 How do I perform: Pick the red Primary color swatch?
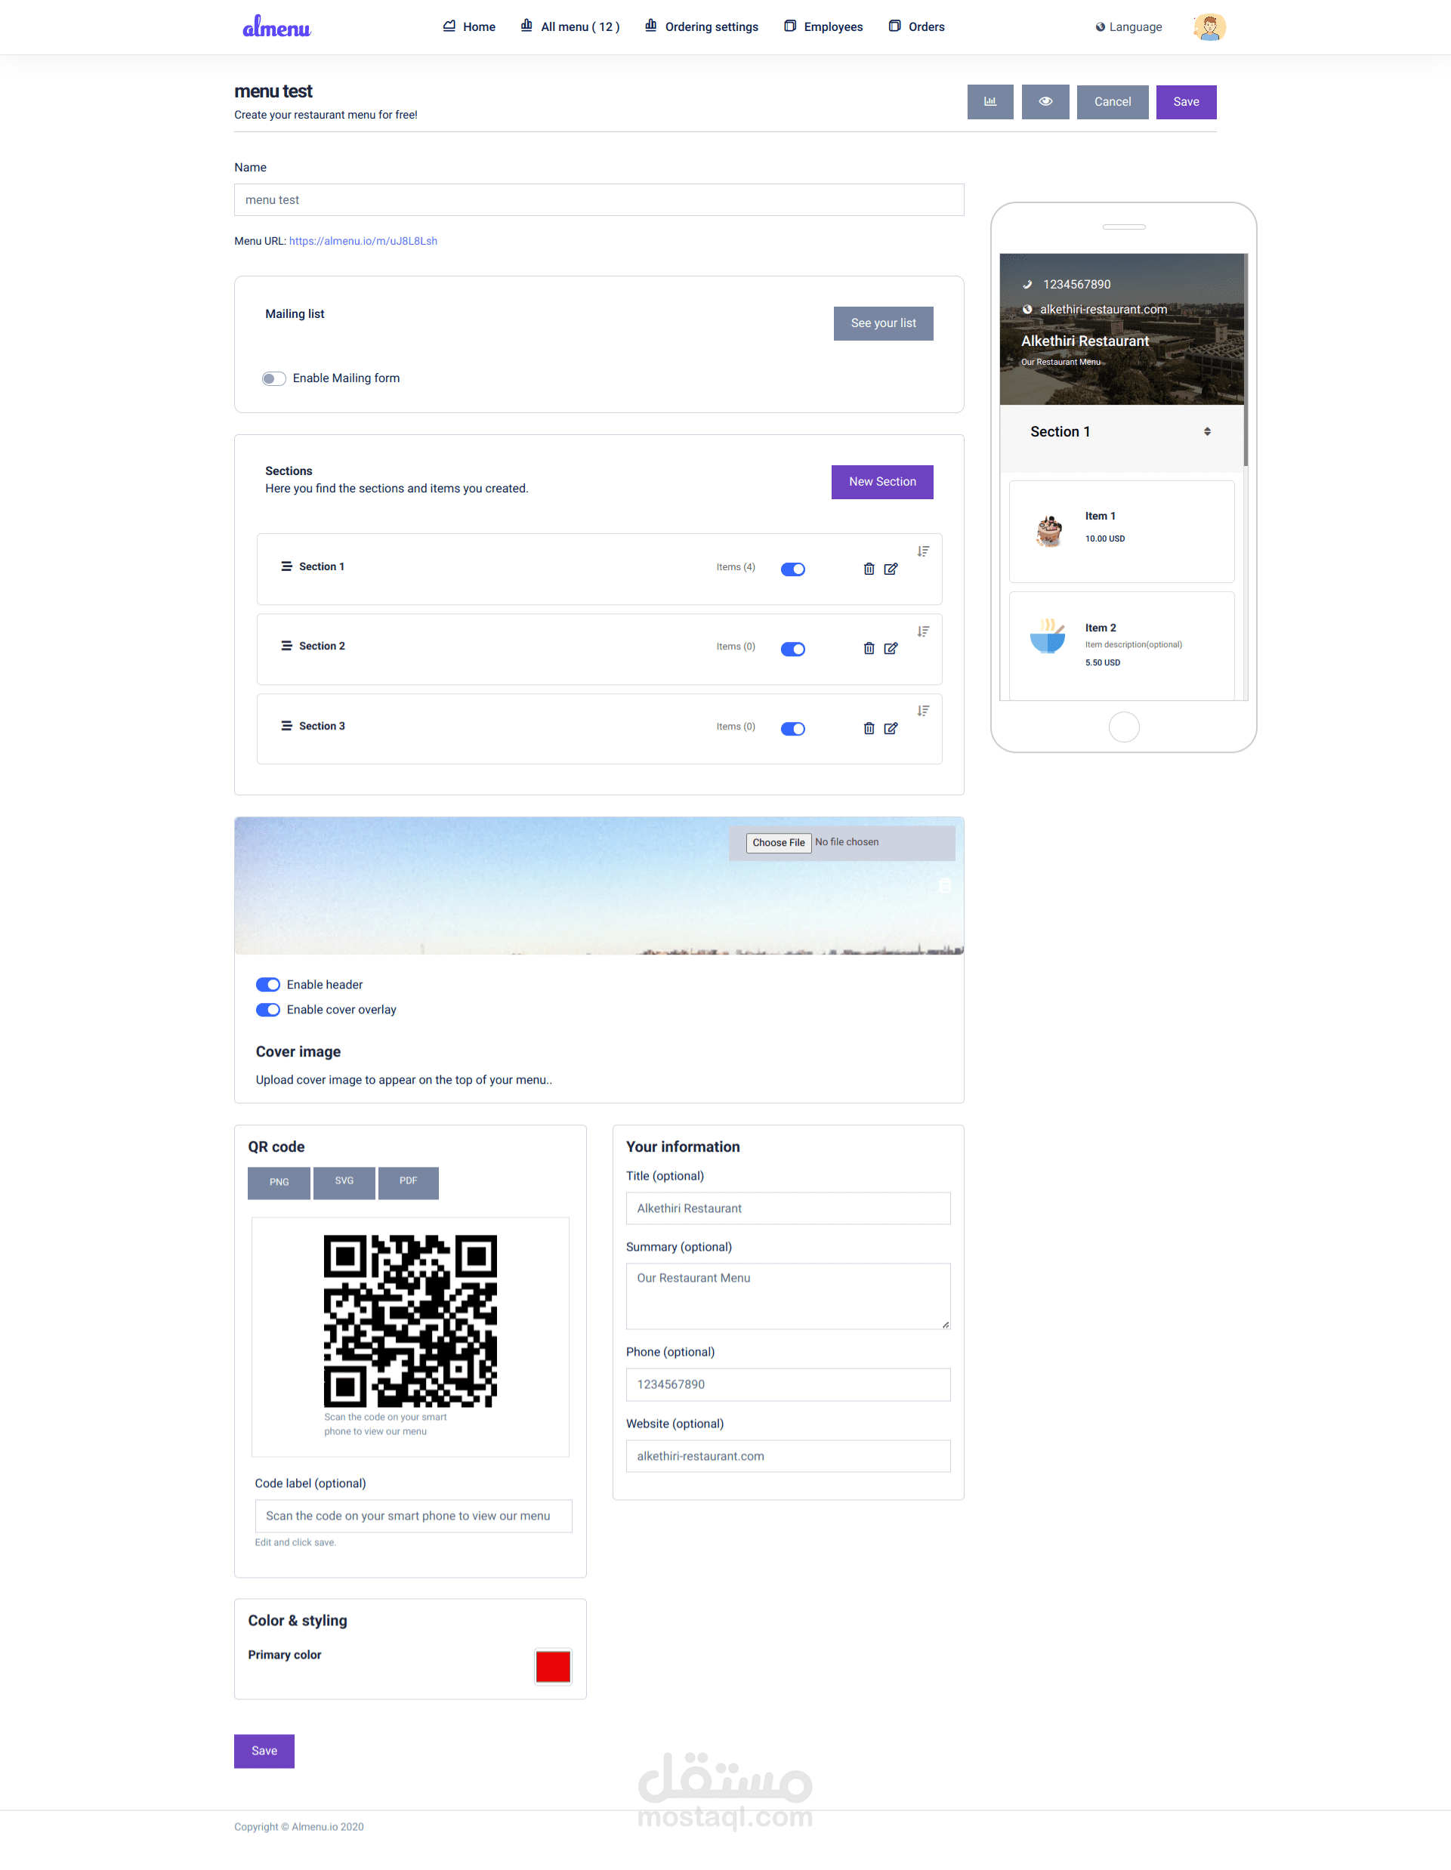pyautogui.click(x=554, y=1666)
